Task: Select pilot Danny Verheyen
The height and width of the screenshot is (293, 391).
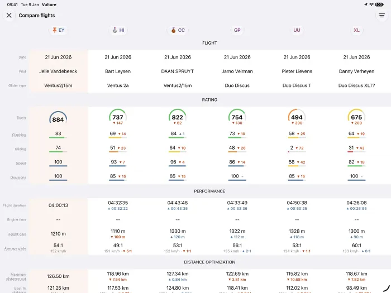Action: coord(356,71)
